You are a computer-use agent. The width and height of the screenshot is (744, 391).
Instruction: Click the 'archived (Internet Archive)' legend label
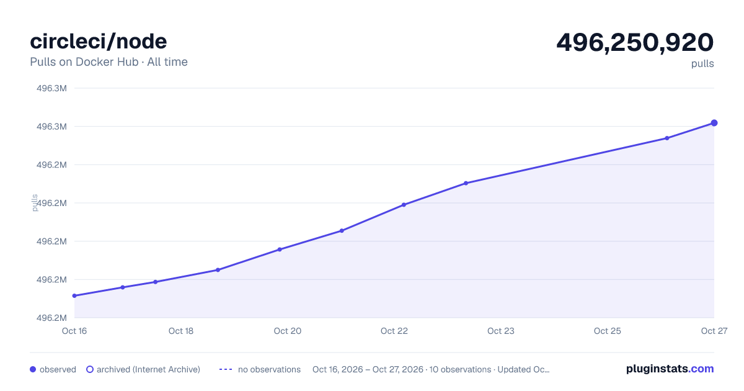click(x=148, y=369)
